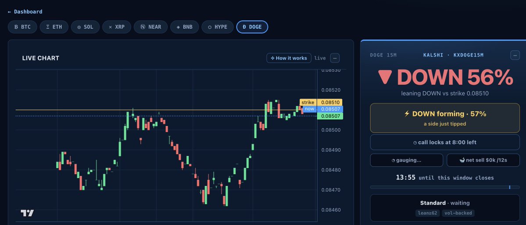Image resolution: width=526 pixels, height=225 pixels.
Task: Click the 13:55 countdown timer
Action: [x=406, y=177]
